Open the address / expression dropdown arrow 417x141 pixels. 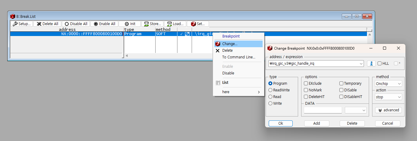point(361,64)
